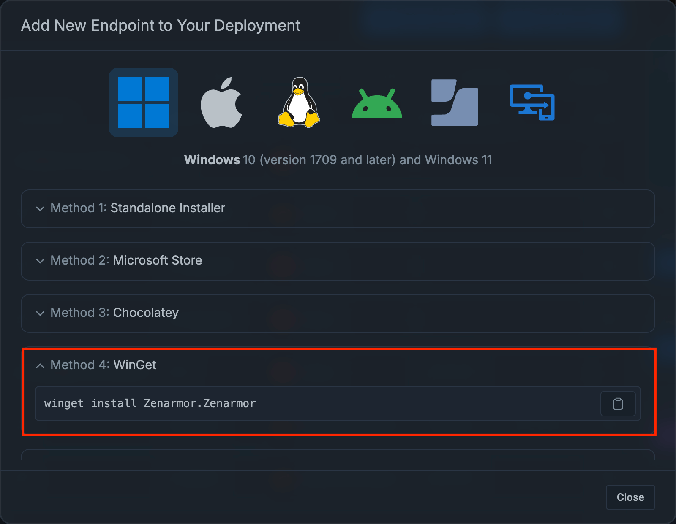This screenshot has height=524, width=676.
Task: Collapse the Method 4 WinGet section
Action: (x=104, y=365)
